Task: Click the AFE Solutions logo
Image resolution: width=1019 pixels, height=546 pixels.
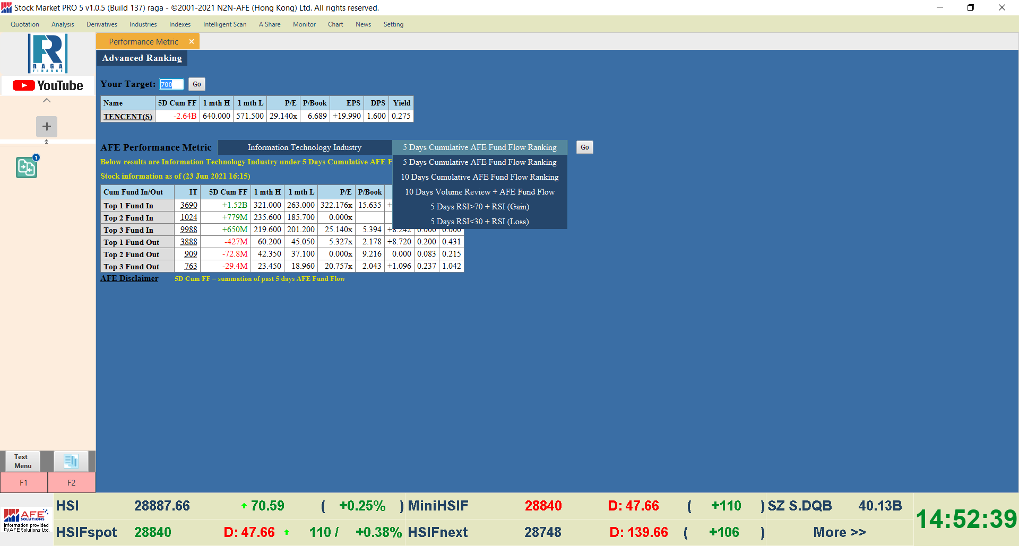Action: [x=27, y=520]
